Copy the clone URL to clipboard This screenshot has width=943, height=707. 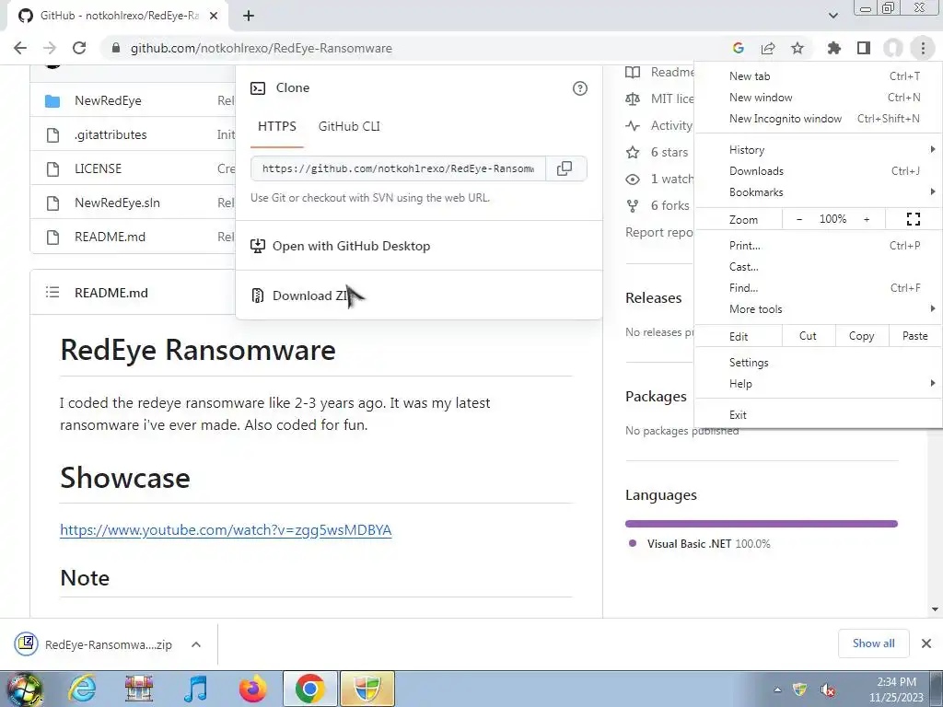click(x=565, y=168)
